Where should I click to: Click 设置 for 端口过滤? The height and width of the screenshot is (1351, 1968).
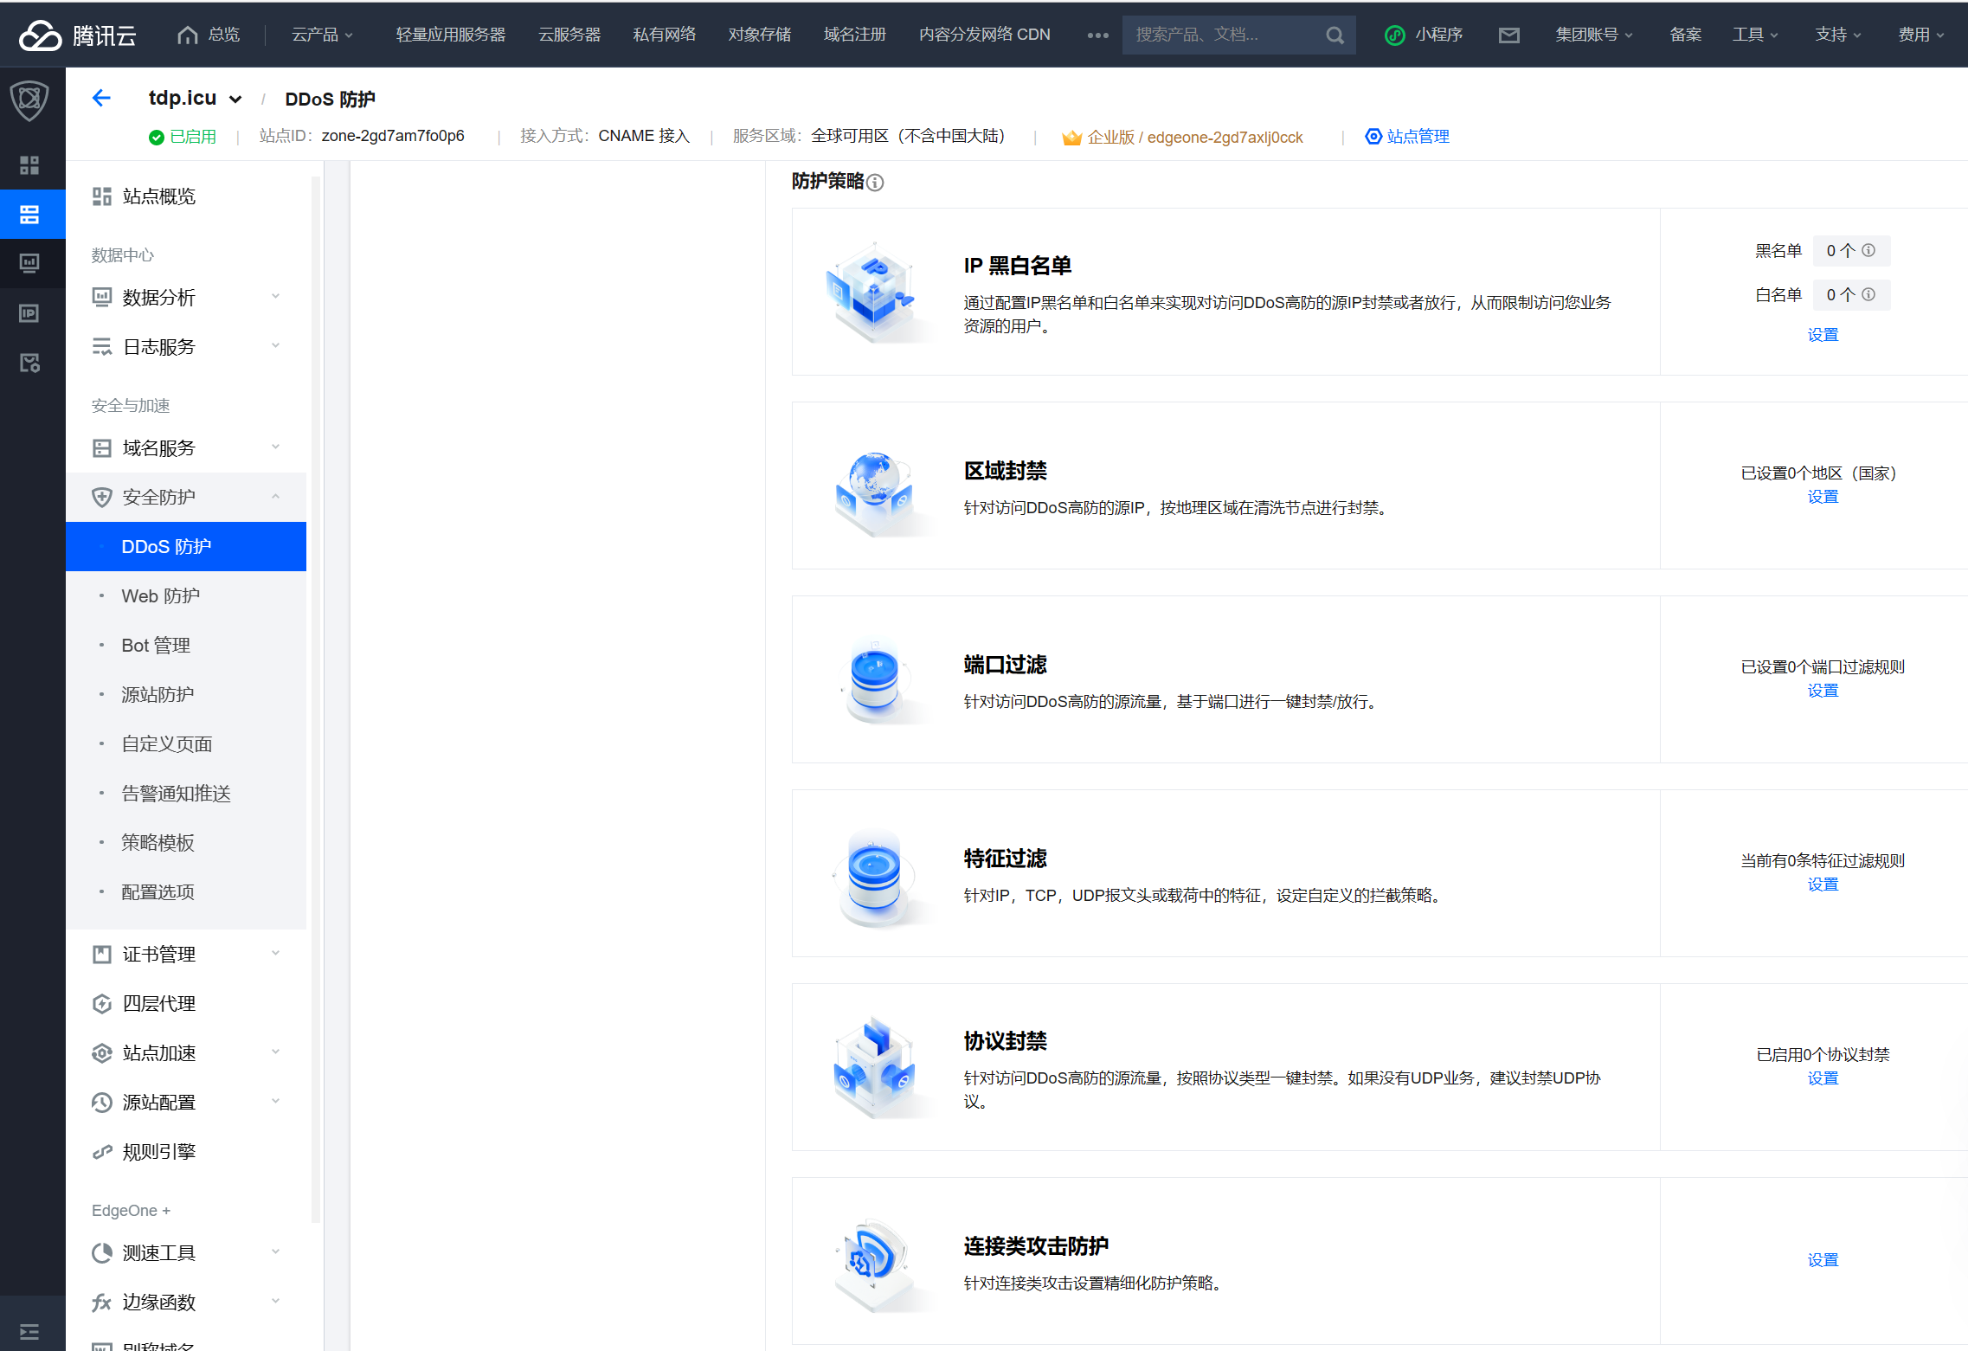(1823, 691)
